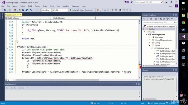Open Unreal Engine from the taskbar
Viewport: 188px width, 105px height.
point(183,64)
